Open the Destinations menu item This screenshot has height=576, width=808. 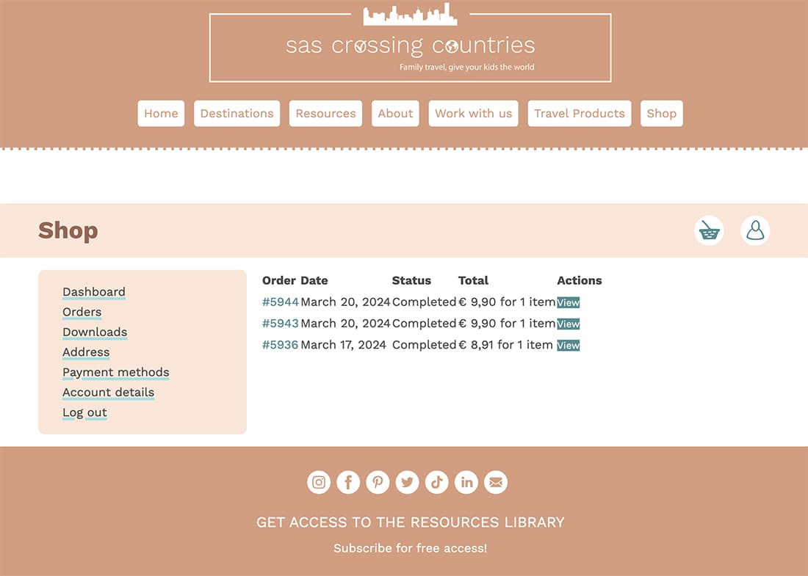pos(237,113)
